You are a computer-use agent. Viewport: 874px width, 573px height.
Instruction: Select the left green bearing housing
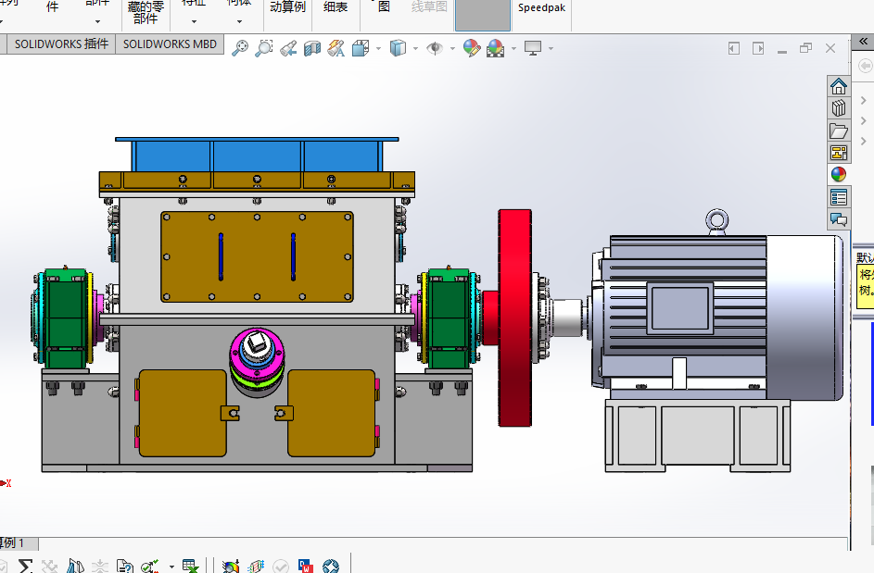(x=66, y=319)
